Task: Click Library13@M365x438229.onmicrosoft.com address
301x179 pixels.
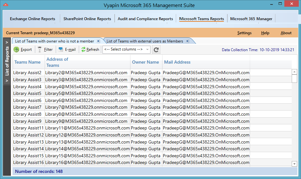Action: click(x=87, y=142)
